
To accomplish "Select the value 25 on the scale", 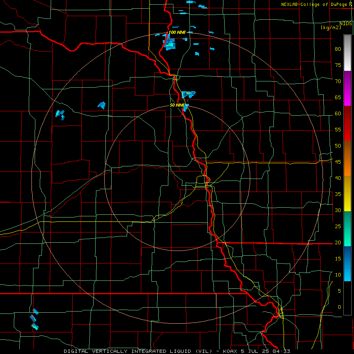I will (x=338, y=226).
